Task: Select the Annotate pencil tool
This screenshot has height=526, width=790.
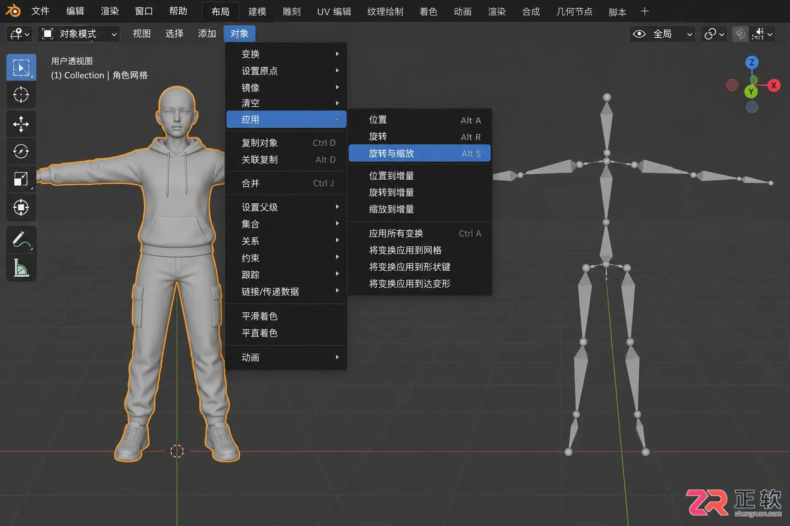Action: click(x=21, y=239)
